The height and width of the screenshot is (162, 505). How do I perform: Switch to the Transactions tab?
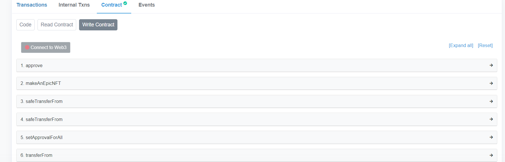[32, 5]
